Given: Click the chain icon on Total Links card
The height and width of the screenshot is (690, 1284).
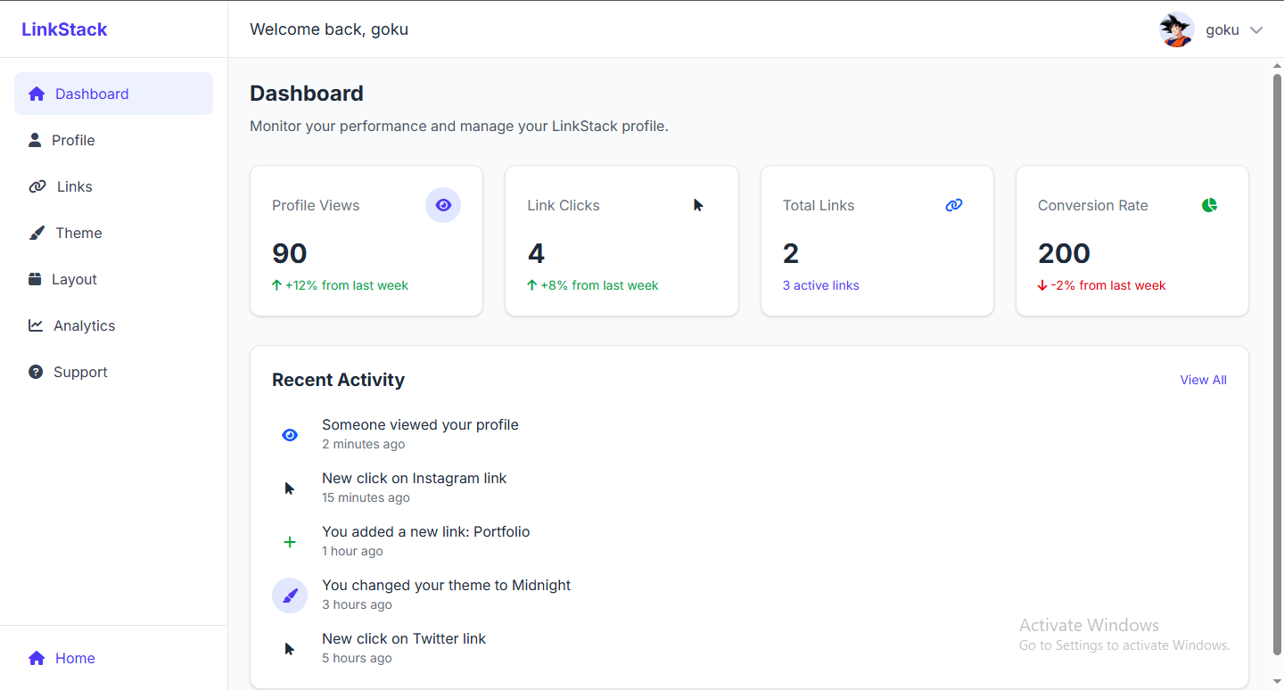Looking at the screenshot, I should pos(954,205).
